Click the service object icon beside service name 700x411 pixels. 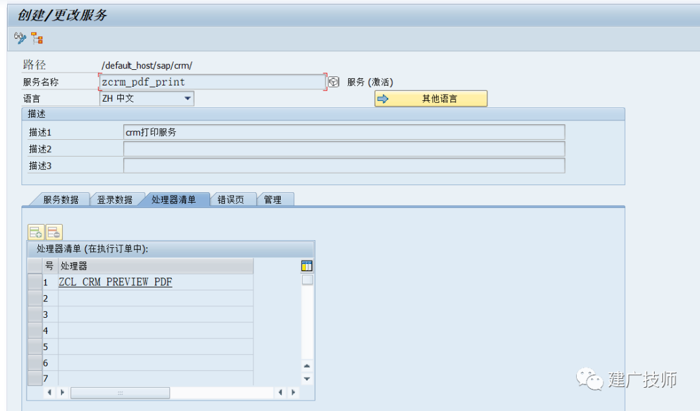tap(334, 82)
